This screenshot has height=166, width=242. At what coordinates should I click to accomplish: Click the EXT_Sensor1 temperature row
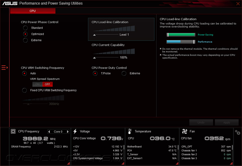152,158
